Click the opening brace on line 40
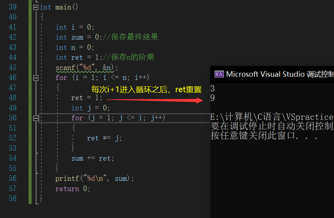 pyautogui.click(x=42, y=17)
